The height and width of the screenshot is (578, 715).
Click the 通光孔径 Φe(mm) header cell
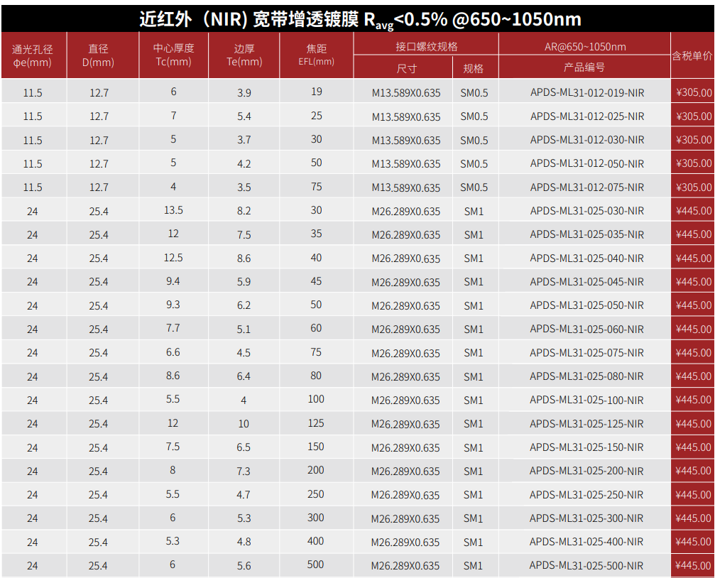(x=33, y=55)
